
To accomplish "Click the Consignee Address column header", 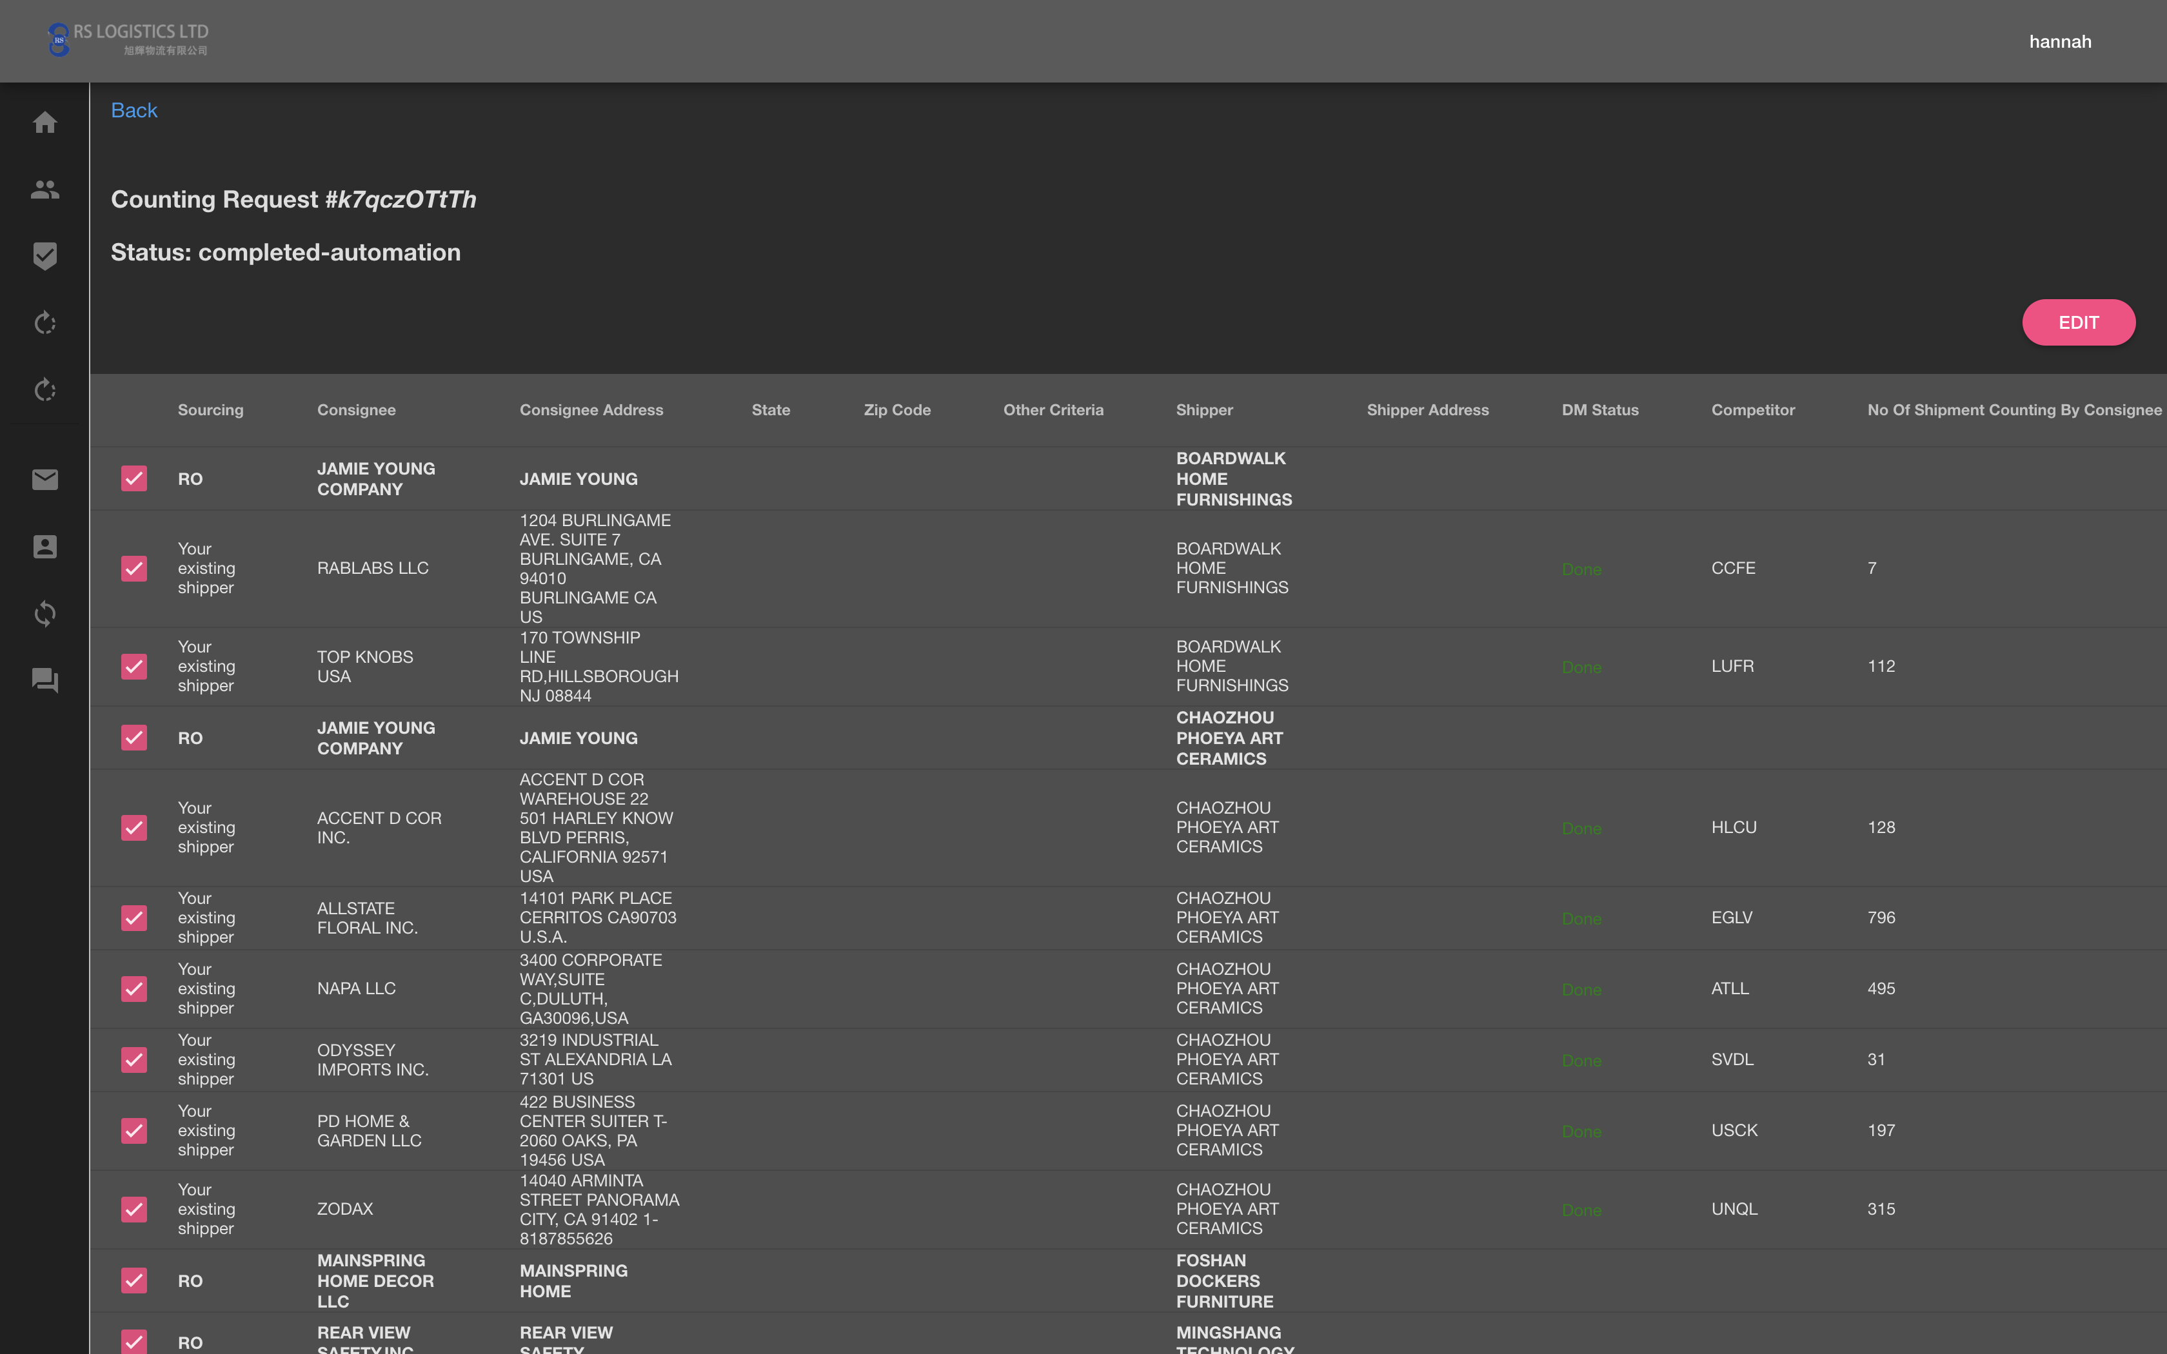I will [x=591, y=410].
